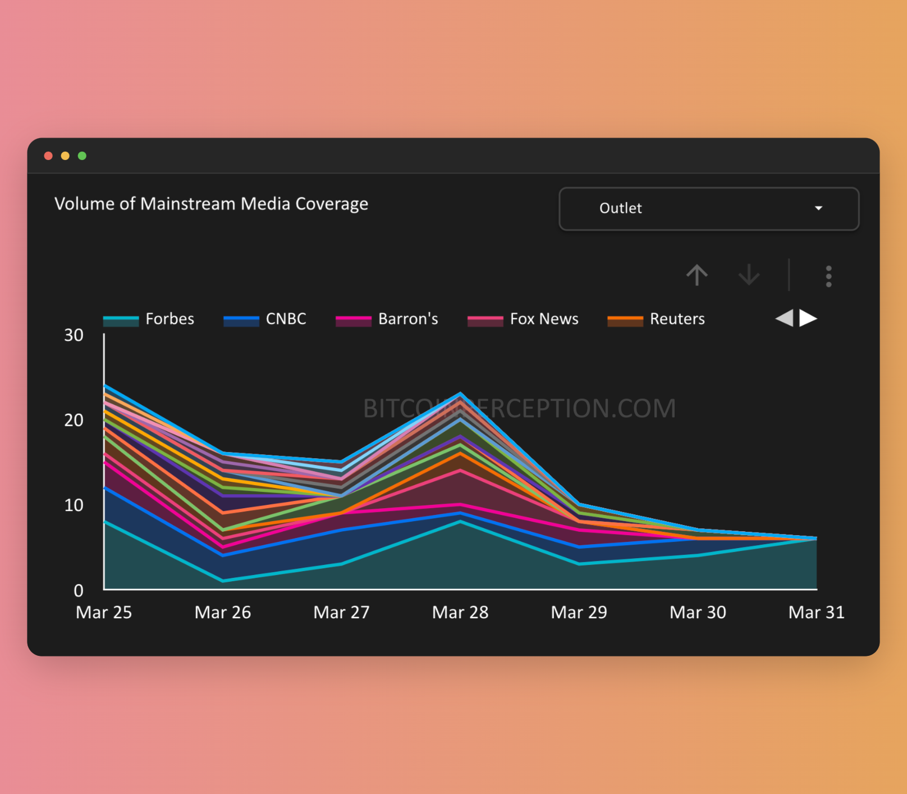Click the Volume of Mainstream Media Coverage title
Image resolution: width=907 pixels, height=794 pixels.
(211, 204)
